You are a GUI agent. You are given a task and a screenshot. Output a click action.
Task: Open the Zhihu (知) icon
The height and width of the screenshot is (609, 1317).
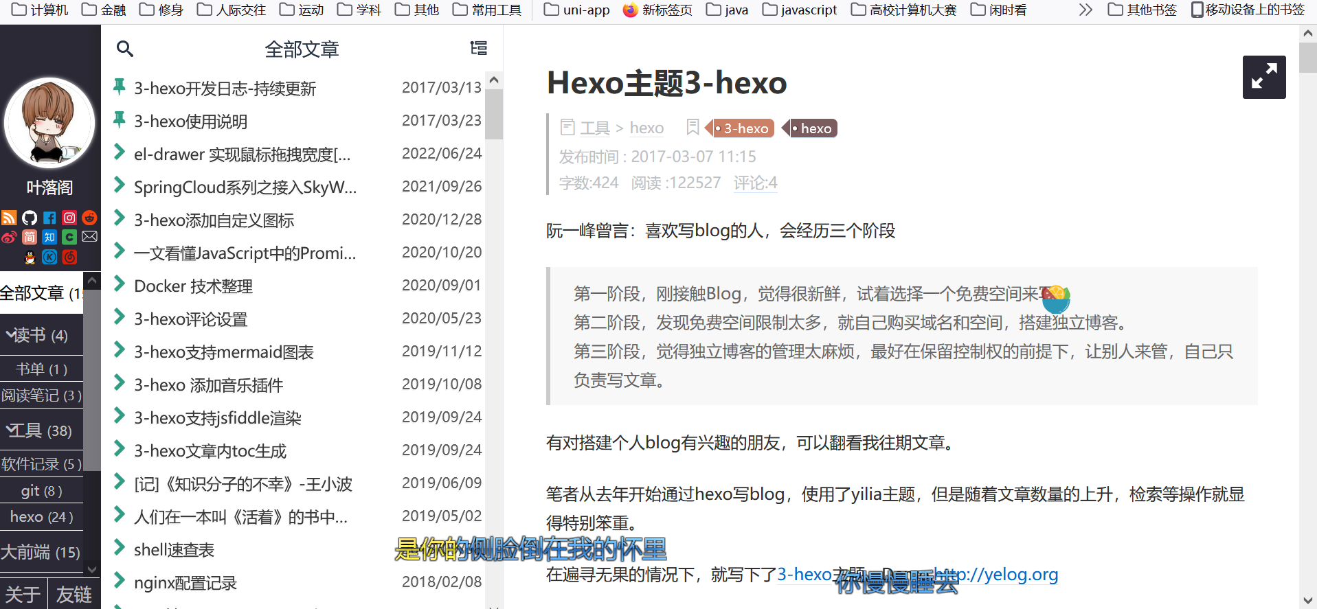(49, 238)
